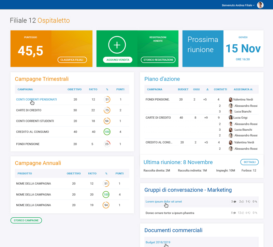Image resolution: width=273 pixels, height=247 pixels.
Task: Click the Dettagli button for last meeting
Action: point(249,162)
